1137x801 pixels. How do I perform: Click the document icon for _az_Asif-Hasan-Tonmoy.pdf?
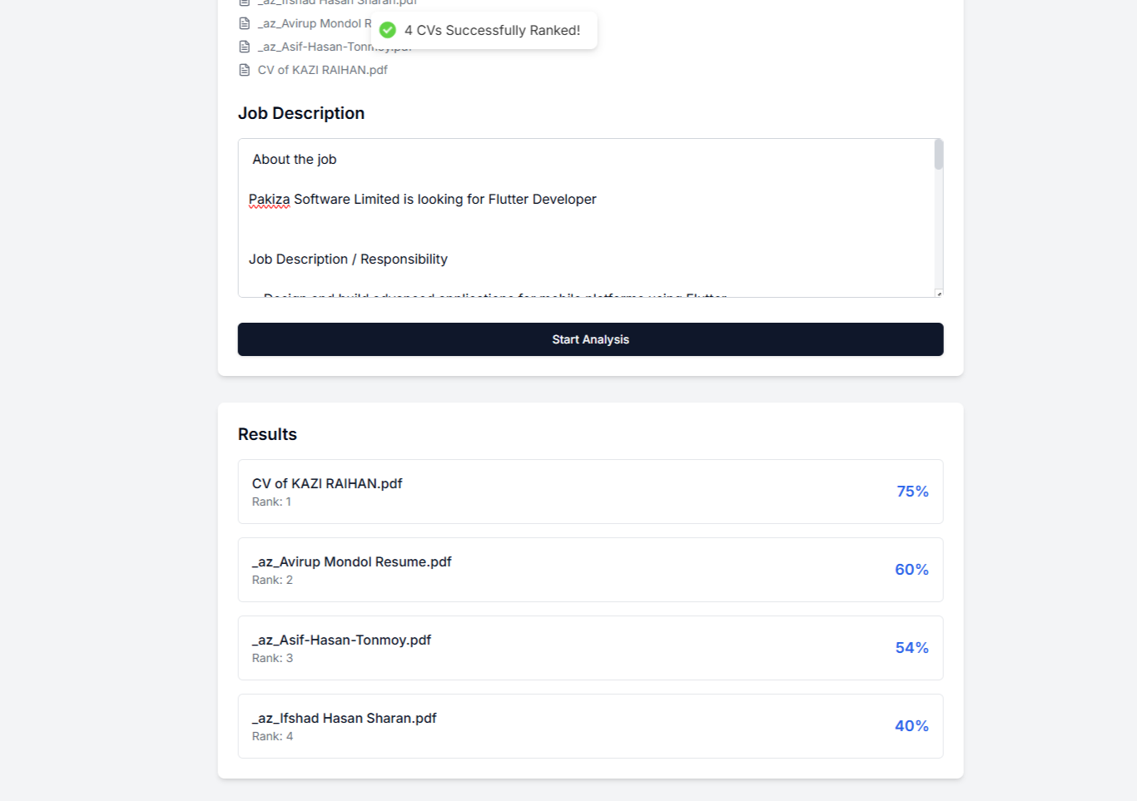pyautogui.click(x=245, y=47)
